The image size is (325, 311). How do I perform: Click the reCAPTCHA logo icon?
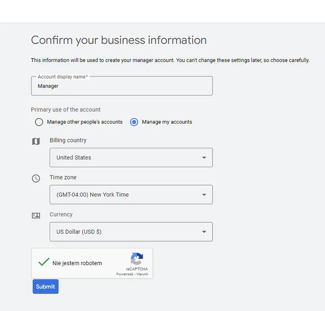pos(136,259)
